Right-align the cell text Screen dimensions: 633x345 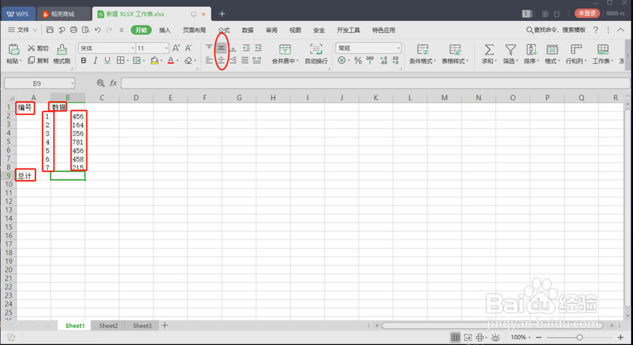[233, 61]
